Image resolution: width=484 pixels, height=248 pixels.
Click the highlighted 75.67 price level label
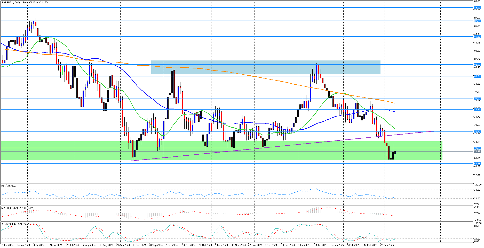(477, 109)
